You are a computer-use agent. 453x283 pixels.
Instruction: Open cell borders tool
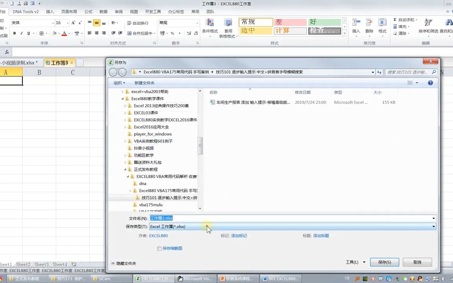click(x=42, y=33)
